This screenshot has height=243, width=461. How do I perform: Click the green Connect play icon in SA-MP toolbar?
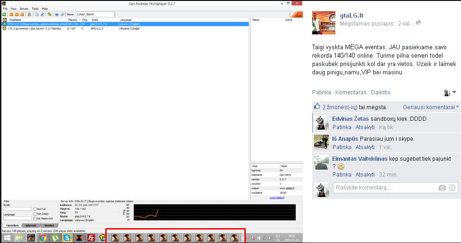[4, 14]
